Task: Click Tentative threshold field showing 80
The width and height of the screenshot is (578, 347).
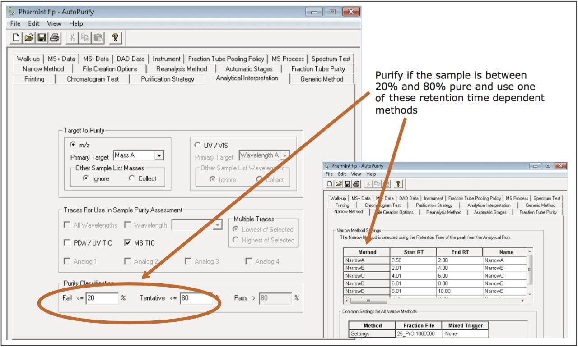Action: click(196, 298)
